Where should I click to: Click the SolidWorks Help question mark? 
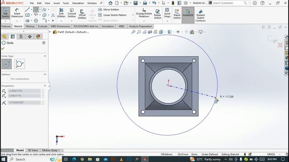(262, 3)
